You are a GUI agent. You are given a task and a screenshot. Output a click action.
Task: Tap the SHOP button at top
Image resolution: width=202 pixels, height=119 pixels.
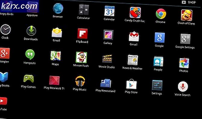pos(189,2)
